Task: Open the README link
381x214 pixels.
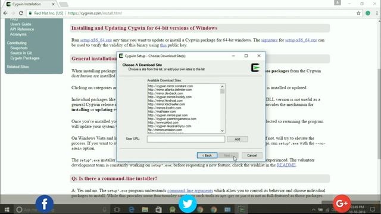Action: tap(286, 165)
